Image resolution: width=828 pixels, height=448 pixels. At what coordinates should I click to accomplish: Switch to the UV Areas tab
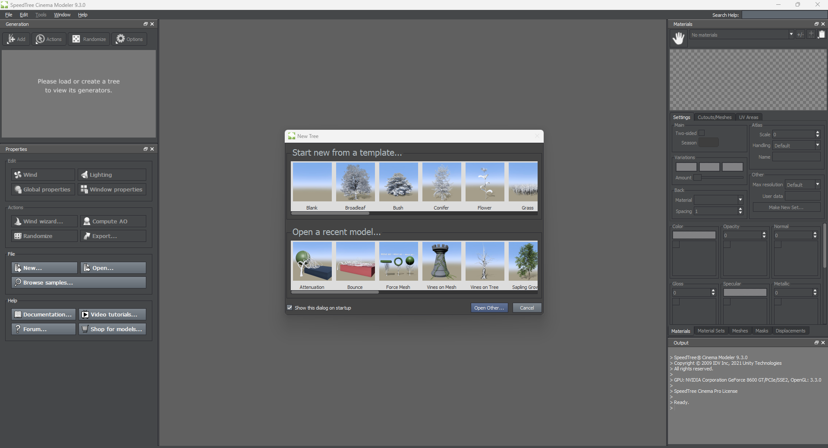749,117
